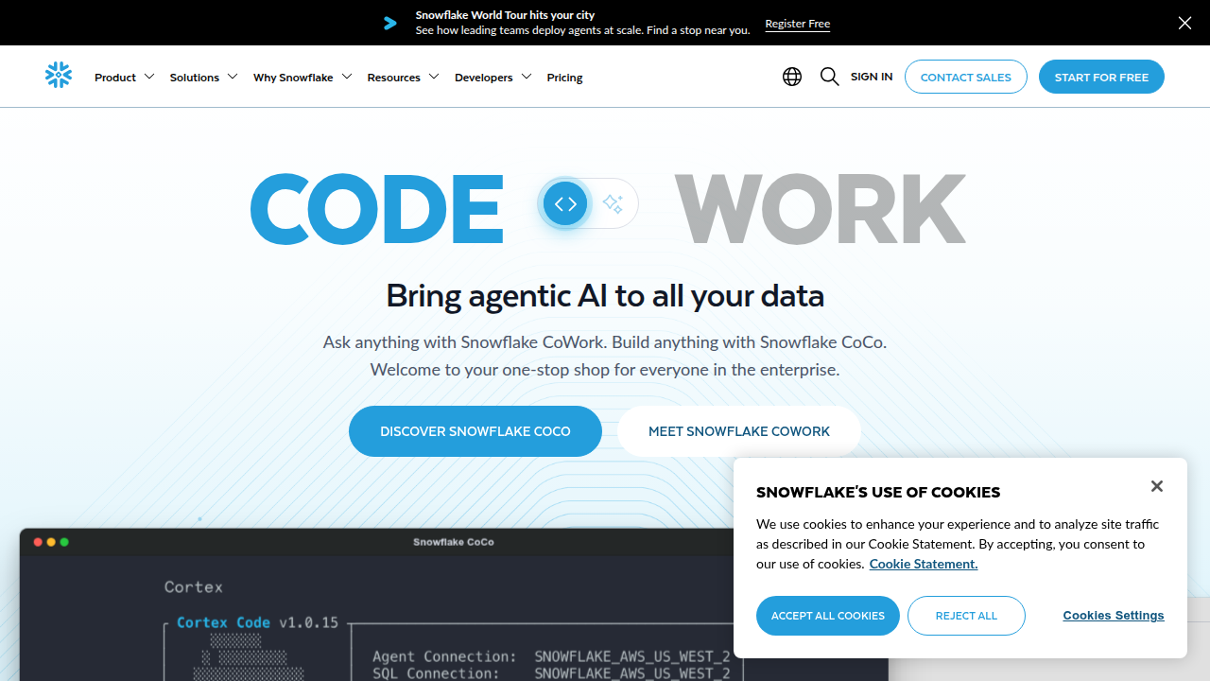
Task: Accept all cookies
Action: coord(828,616)
